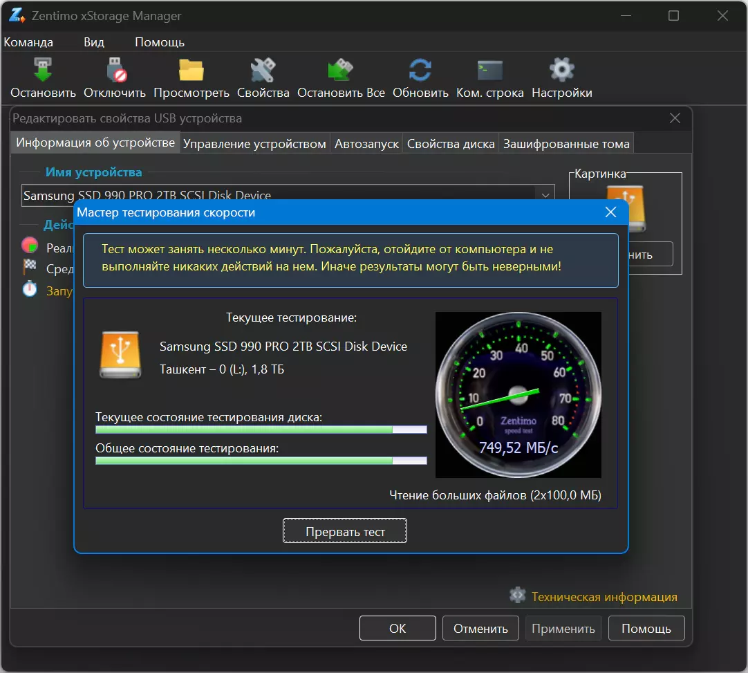Viewport: 748px width, 673px height.
Task: Click the orange USB drive icon in the speed test
Action: coord(120,355)
